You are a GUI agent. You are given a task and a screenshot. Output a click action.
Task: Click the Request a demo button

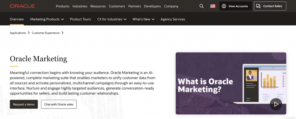click(x=24, y=104)
